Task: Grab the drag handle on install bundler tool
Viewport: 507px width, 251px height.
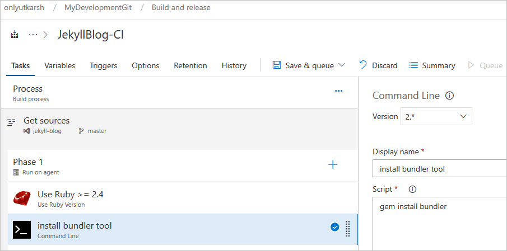Action: (x=347, y=228)
